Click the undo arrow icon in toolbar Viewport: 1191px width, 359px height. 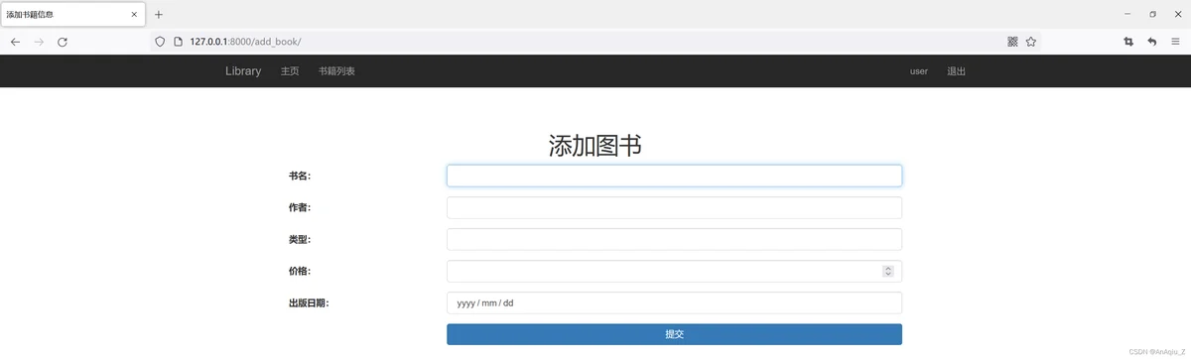1152,42
